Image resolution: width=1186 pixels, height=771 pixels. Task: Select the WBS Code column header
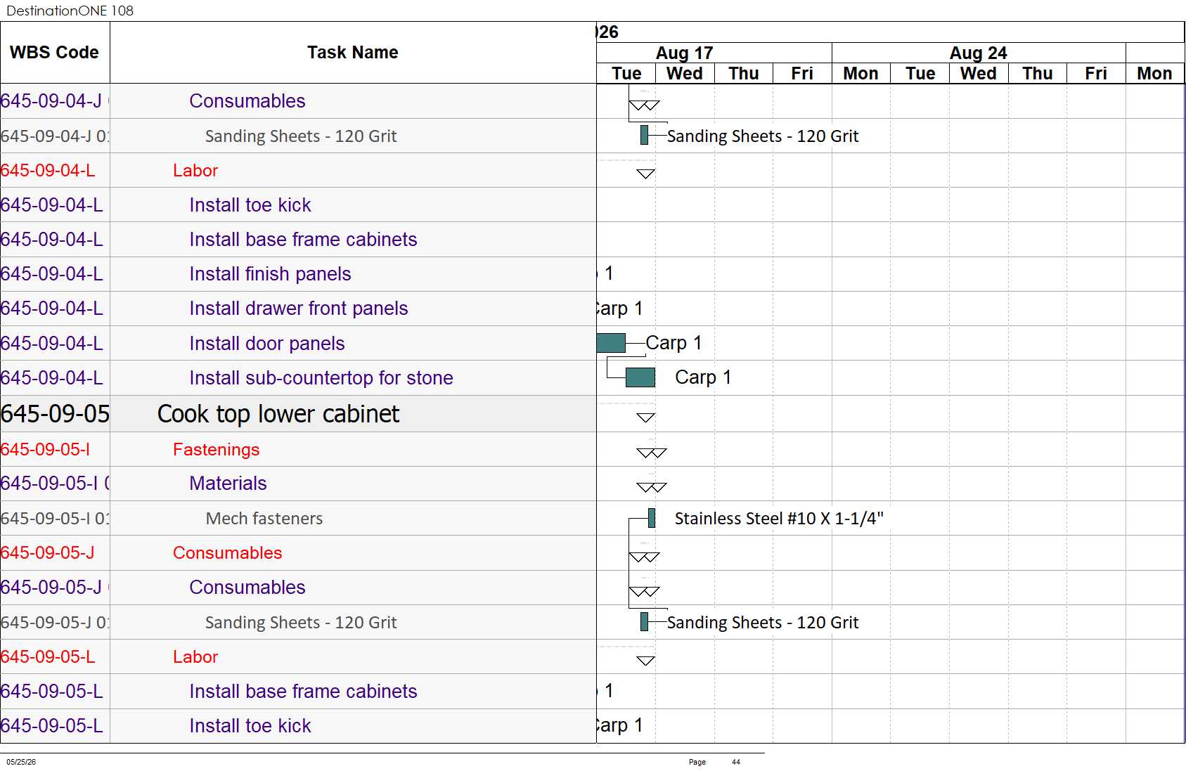click(55, 53)
